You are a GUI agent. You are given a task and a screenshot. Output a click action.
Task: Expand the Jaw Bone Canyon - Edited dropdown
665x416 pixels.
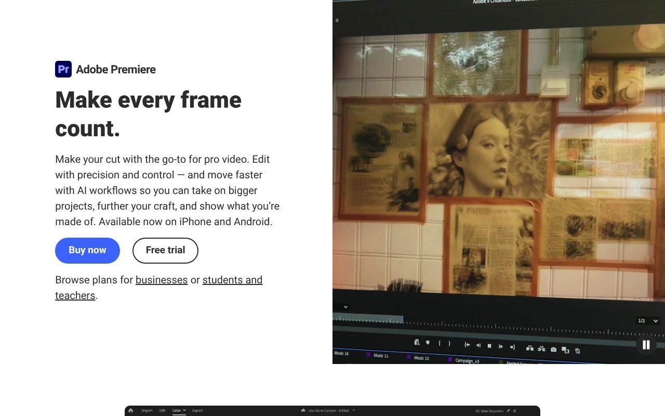coord(354,410)
